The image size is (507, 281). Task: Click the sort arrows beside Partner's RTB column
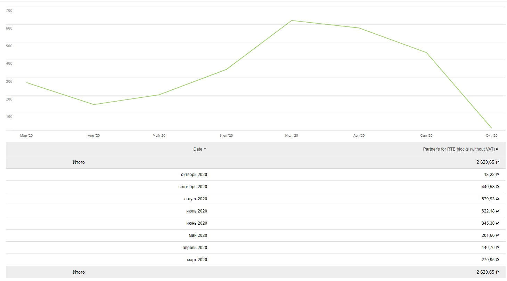pyautogui.click(x=497, y=149)
